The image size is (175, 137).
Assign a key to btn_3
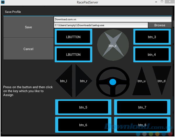(x=152, y=37)
